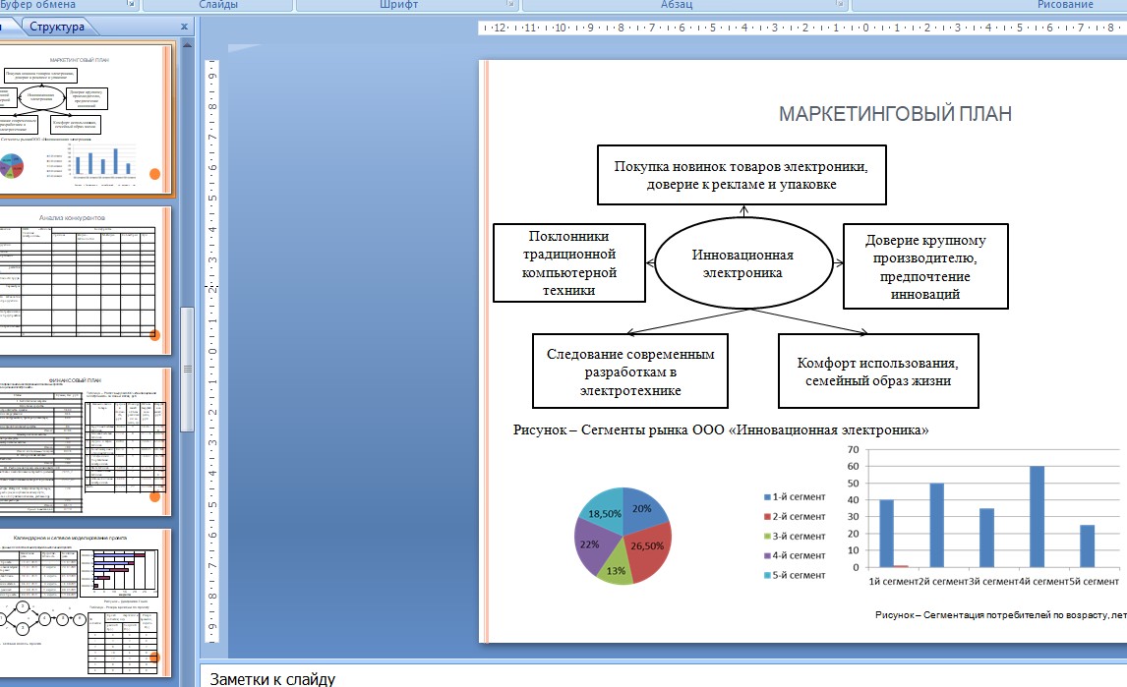Select the Инновационная электроника ellipse shape
Screen dimensions: 1127x687
coord(743,263)
